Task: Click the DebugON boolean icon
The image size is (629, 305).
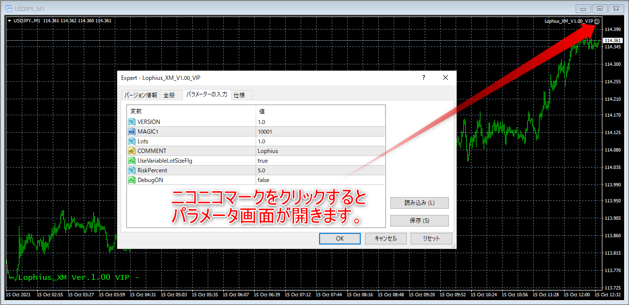Action: coord(132,180)
